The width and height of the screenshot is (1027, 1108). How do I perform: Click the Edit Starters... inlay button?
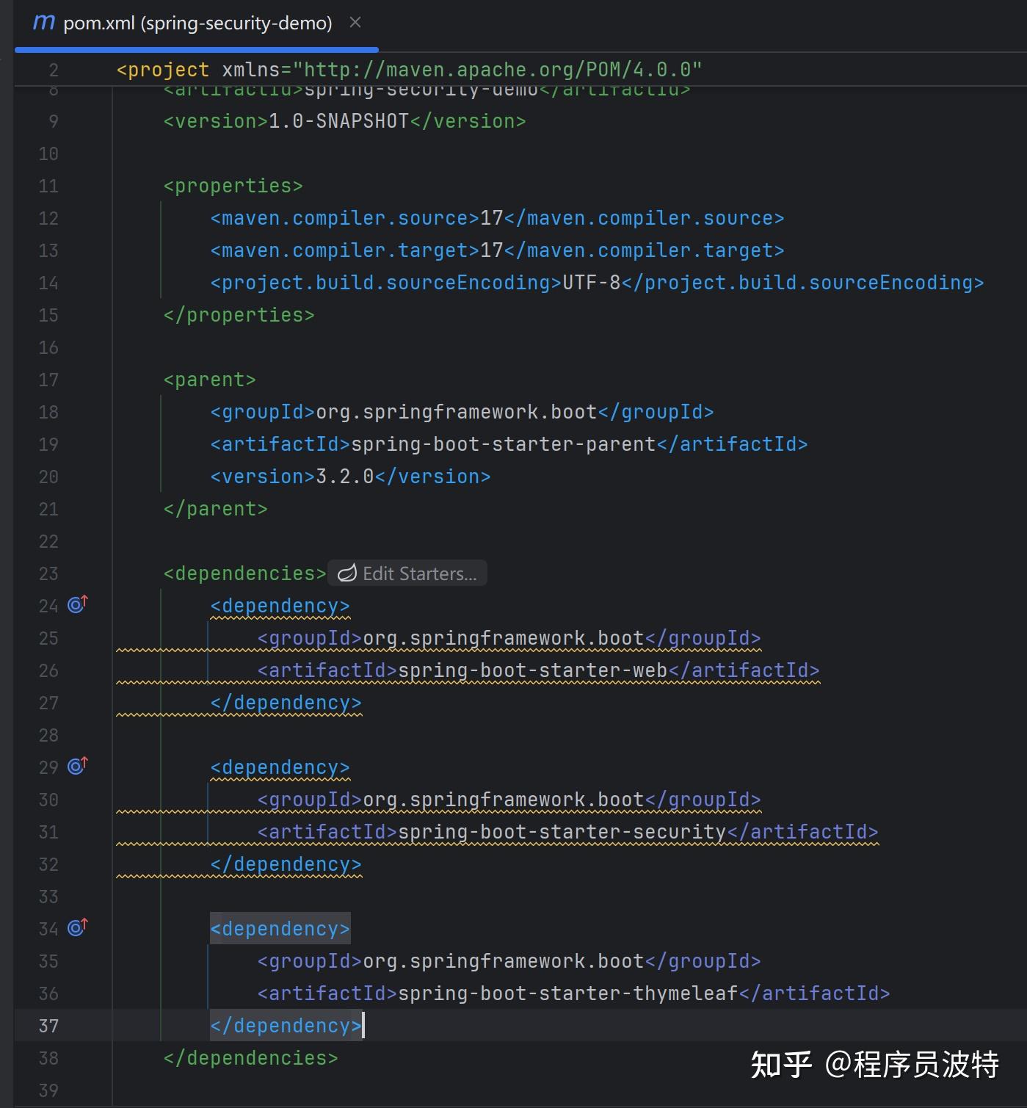[407, 573]
